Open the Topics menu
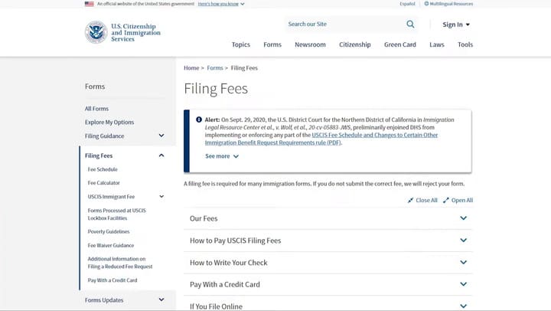The image size is (551, 311). pyautogui.click(x=241, y=44)
